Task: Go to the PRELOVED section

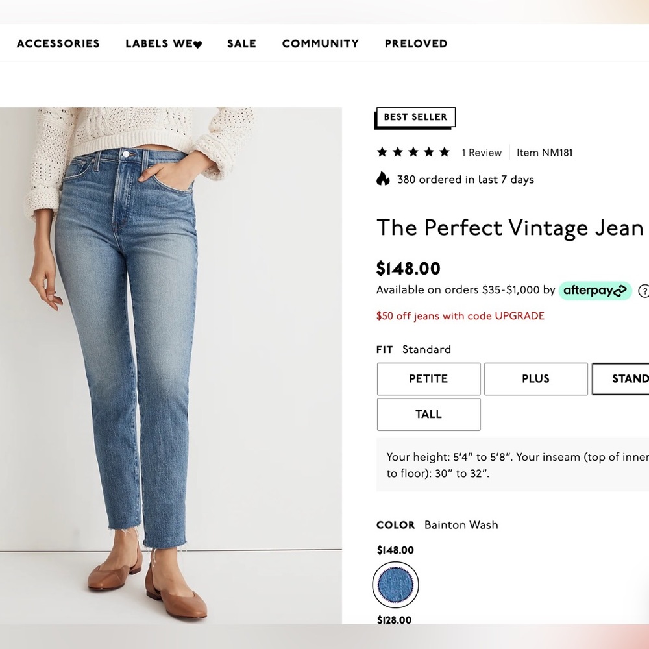Action: coord(415,43)
